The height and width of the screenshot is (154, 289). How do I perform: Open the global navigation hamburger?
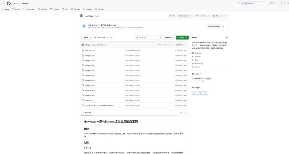[3, 3]
